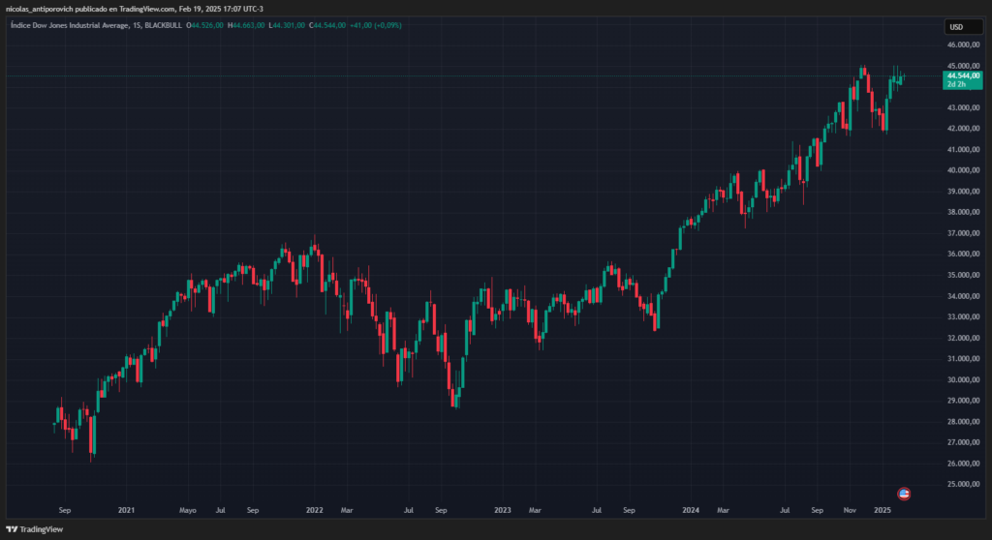Click 32.000,00 on the price axis
This screenshot has height=540, width=992.
pyautogui.click(x=964, y=338)
